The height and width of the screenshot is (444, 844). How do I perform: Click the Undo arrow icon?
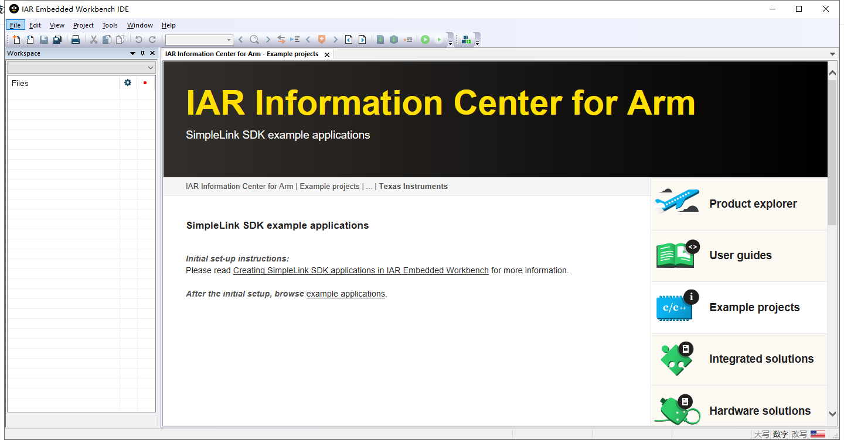coord(138,40)
